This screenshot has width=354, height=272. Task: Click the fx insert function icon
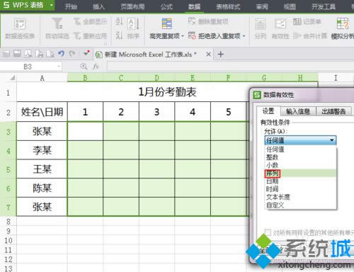tap(96, 67)
